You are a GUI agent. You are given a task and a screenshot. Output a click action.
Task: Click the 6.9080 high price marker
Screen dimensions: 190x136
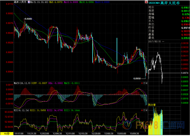[29, 19]
